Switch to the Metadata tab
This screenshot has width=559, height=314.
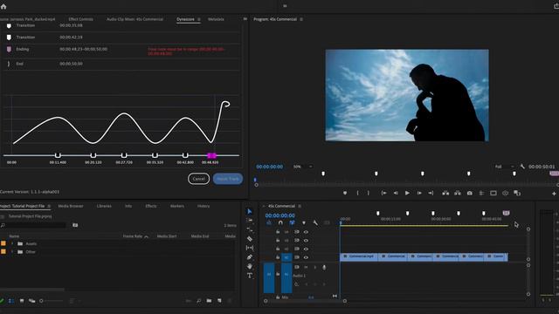pyautogui.click(x=216, y=19)
